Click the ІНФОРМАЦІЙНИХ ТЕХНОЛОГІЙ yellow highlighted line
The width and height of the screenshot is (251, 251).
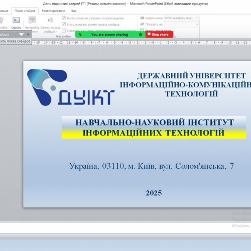click(154, 133)
